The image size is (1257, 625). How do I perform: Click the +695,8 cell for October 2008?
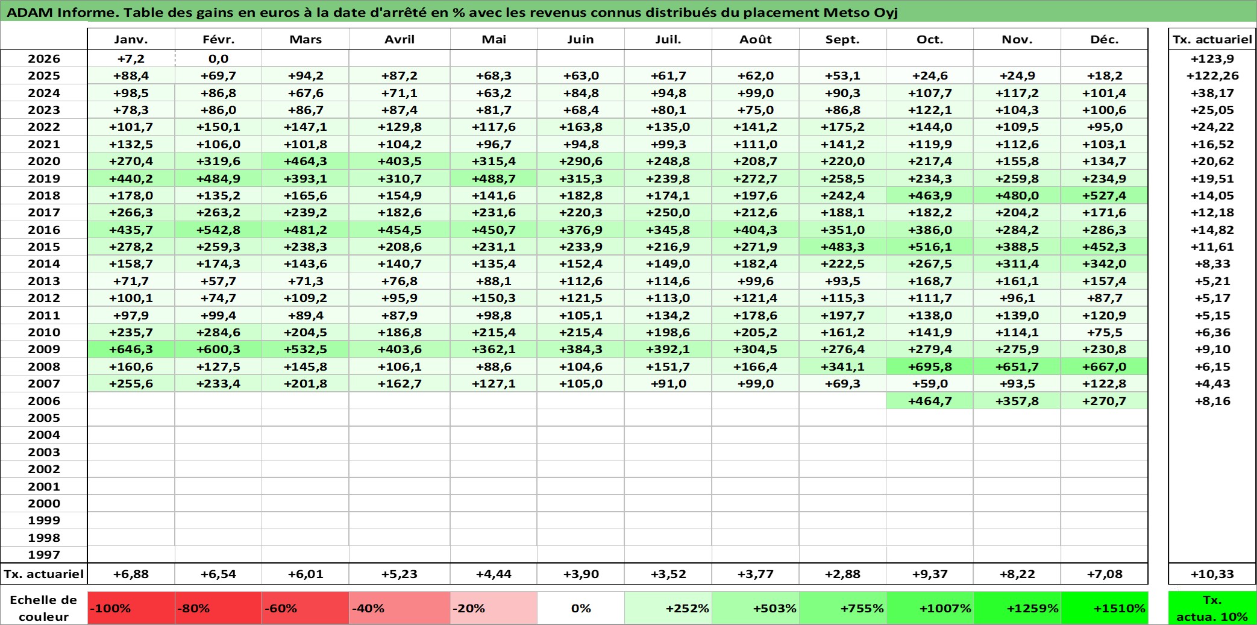coord(930,366)
